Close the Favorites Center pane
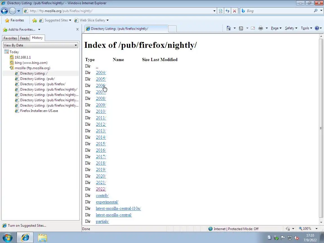This screenshot has height=243, width=324. [x=78, y=29]
